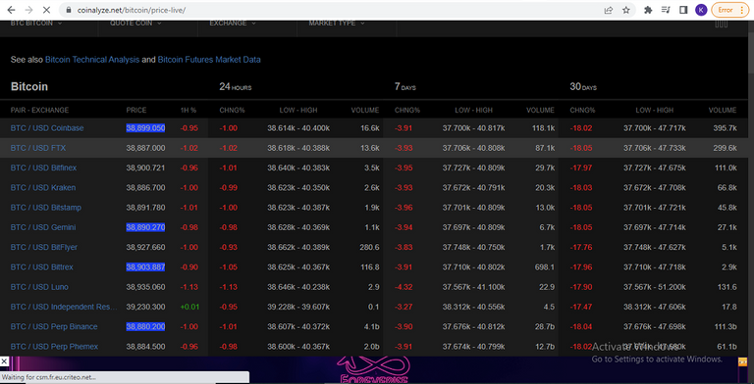Viewport: 754px width, 384px height.
Task: Click the address bar lock icon
Action: click(x=69, y=10)
